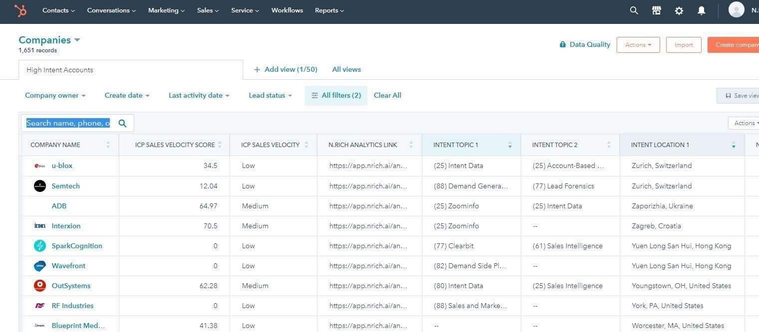Click Clear All filters
The image size is (759, 332).
click(387, 95)
